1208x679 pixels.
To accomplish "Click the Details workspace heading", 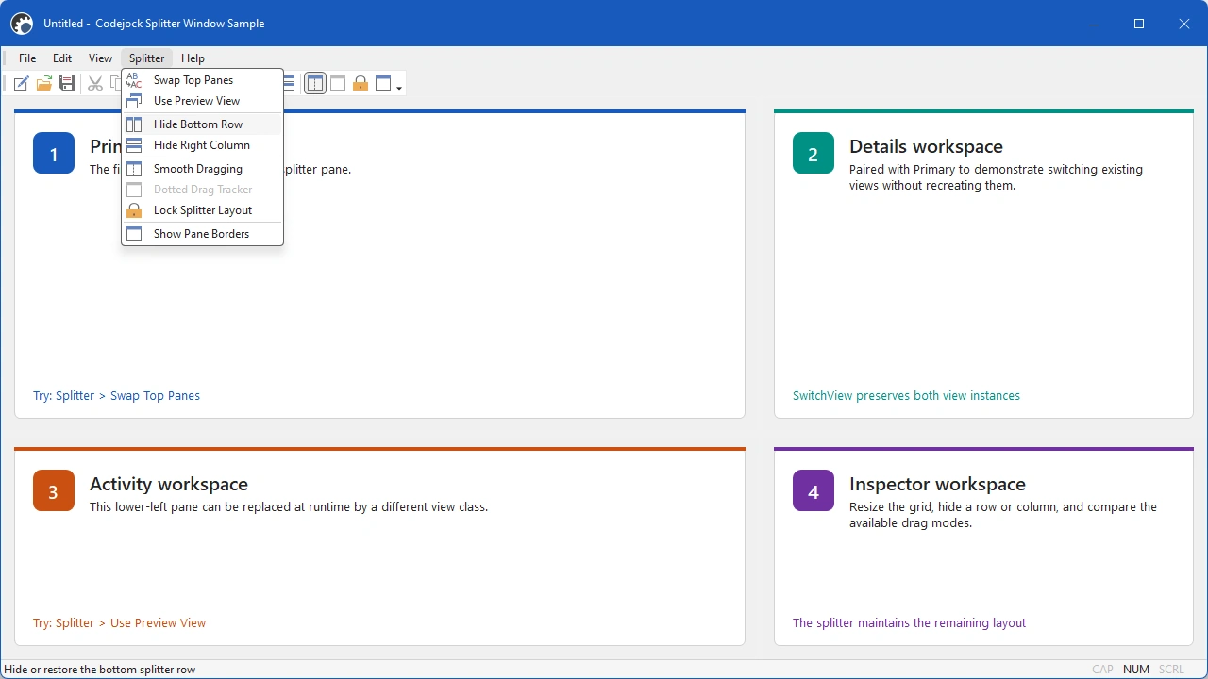I will [x=926, y=146].
